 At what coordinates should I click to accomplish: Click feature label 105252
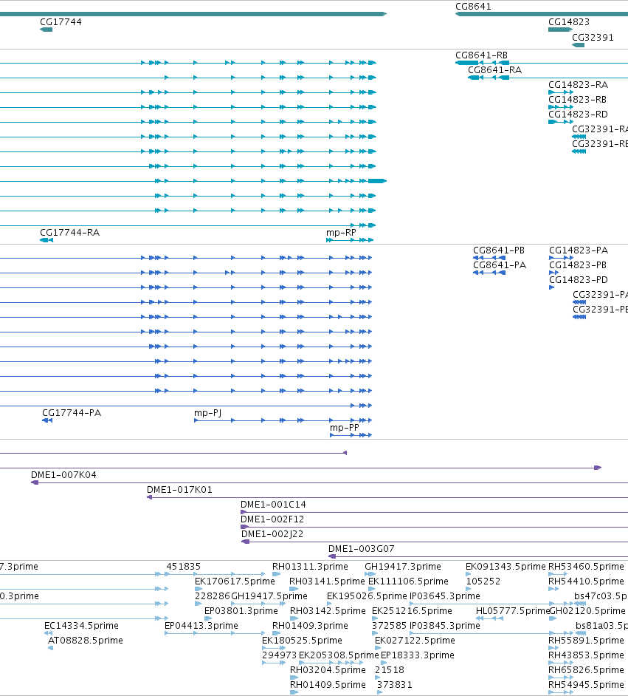coord(483,581)
